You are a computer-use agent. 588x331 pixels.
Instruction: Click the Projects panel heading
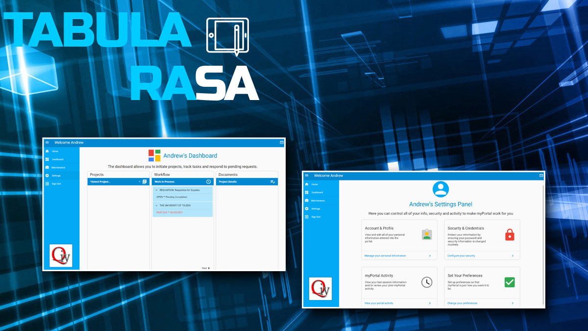(x=97, y=175)
